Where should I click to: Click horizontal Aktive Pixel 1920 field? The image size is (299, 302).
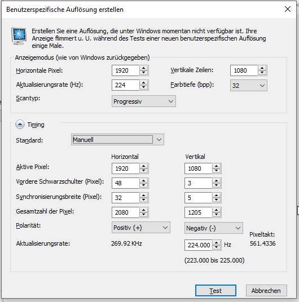click(125, 168)
